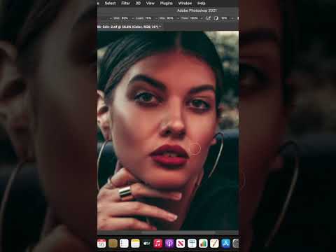Click the Mix 90% value field
This screenshot has height=252, width=336.
click(x=170, y=18)
